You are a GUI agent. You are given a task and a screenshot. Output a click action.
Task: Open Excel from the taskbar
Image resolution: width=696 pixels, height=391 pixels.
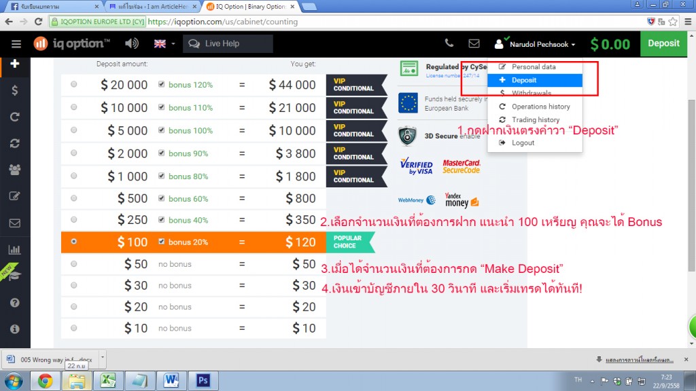point(108,381)
